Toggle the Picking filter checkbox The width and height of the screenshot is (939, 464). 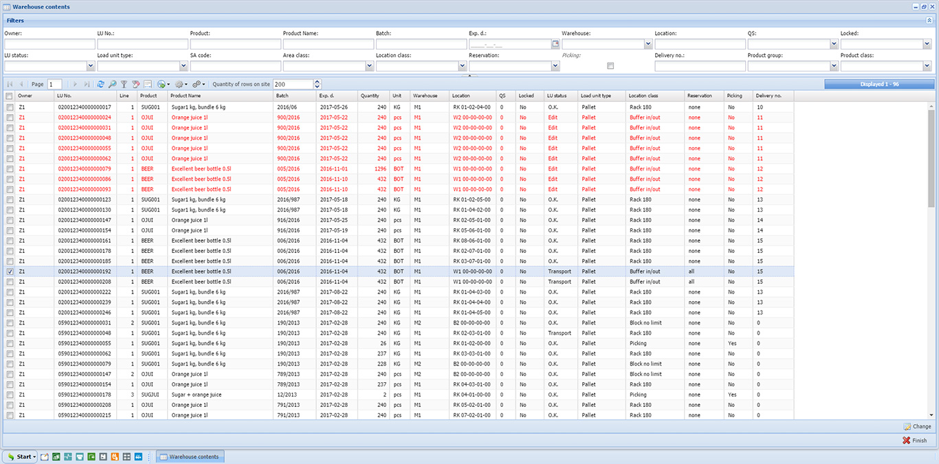[610, 66]
